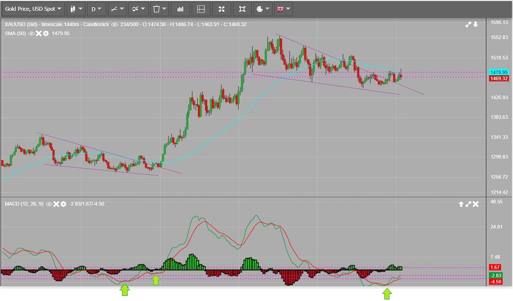The image size is (513, 301).
Task: Click the 1341.33 price axis value
Action: point(499,137)
